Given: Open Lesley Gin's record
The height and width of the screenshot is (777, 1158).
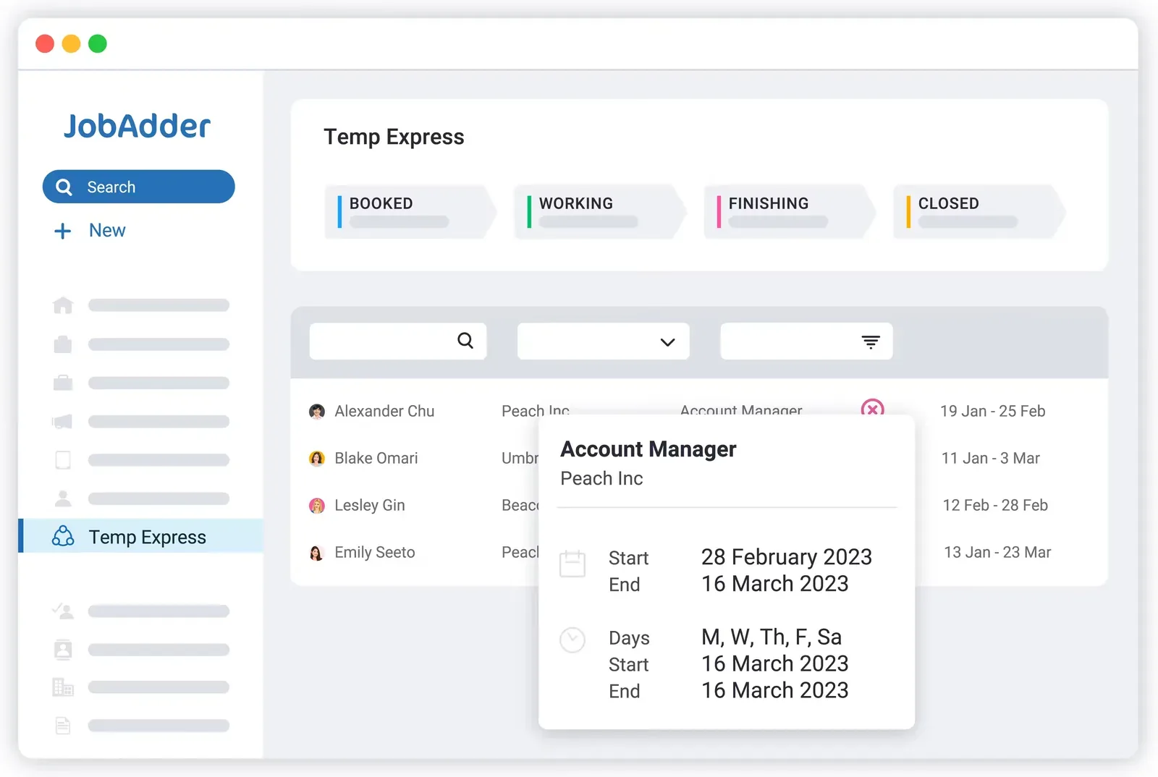Looking at the screenshot, I should coord(370,505).
